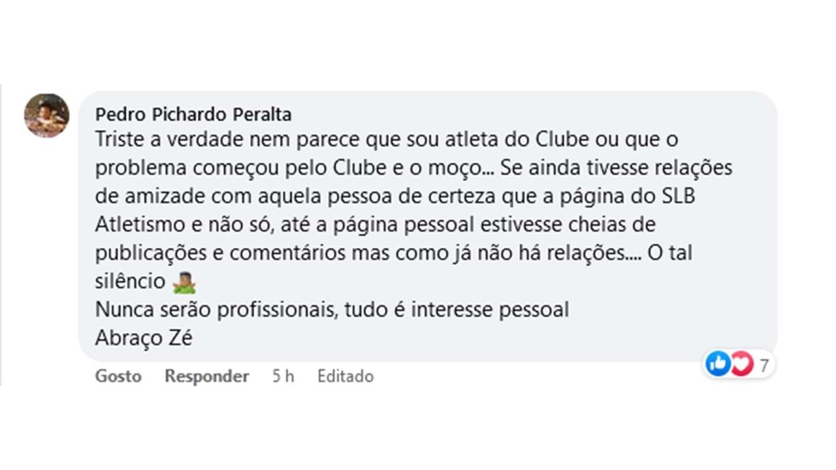Show who reacted via count 7
This screenshot has width=836, height=470.
click(764, 365)
